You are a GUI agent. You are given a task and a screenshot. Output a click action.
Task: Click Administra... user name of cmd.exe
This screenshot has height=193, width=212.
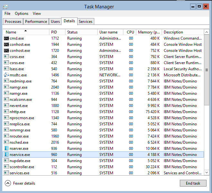(x=110, y=38)
